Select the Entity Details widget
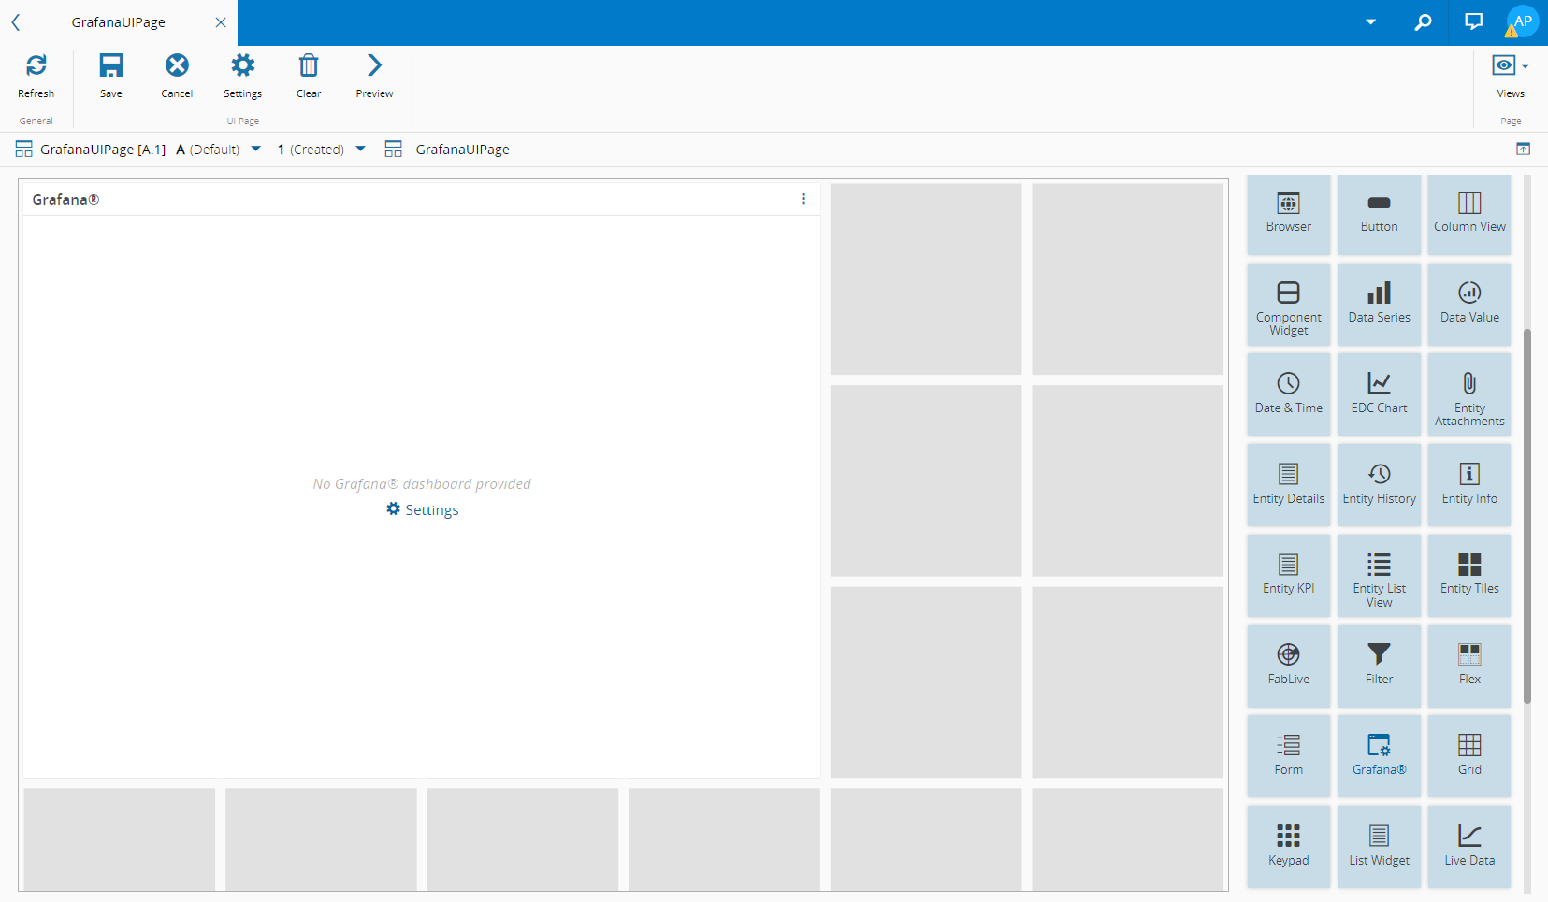 tap(1288, 485)
